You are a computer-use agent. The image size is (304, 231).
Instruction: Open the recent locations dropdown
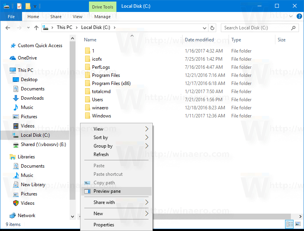pos(28,28)
